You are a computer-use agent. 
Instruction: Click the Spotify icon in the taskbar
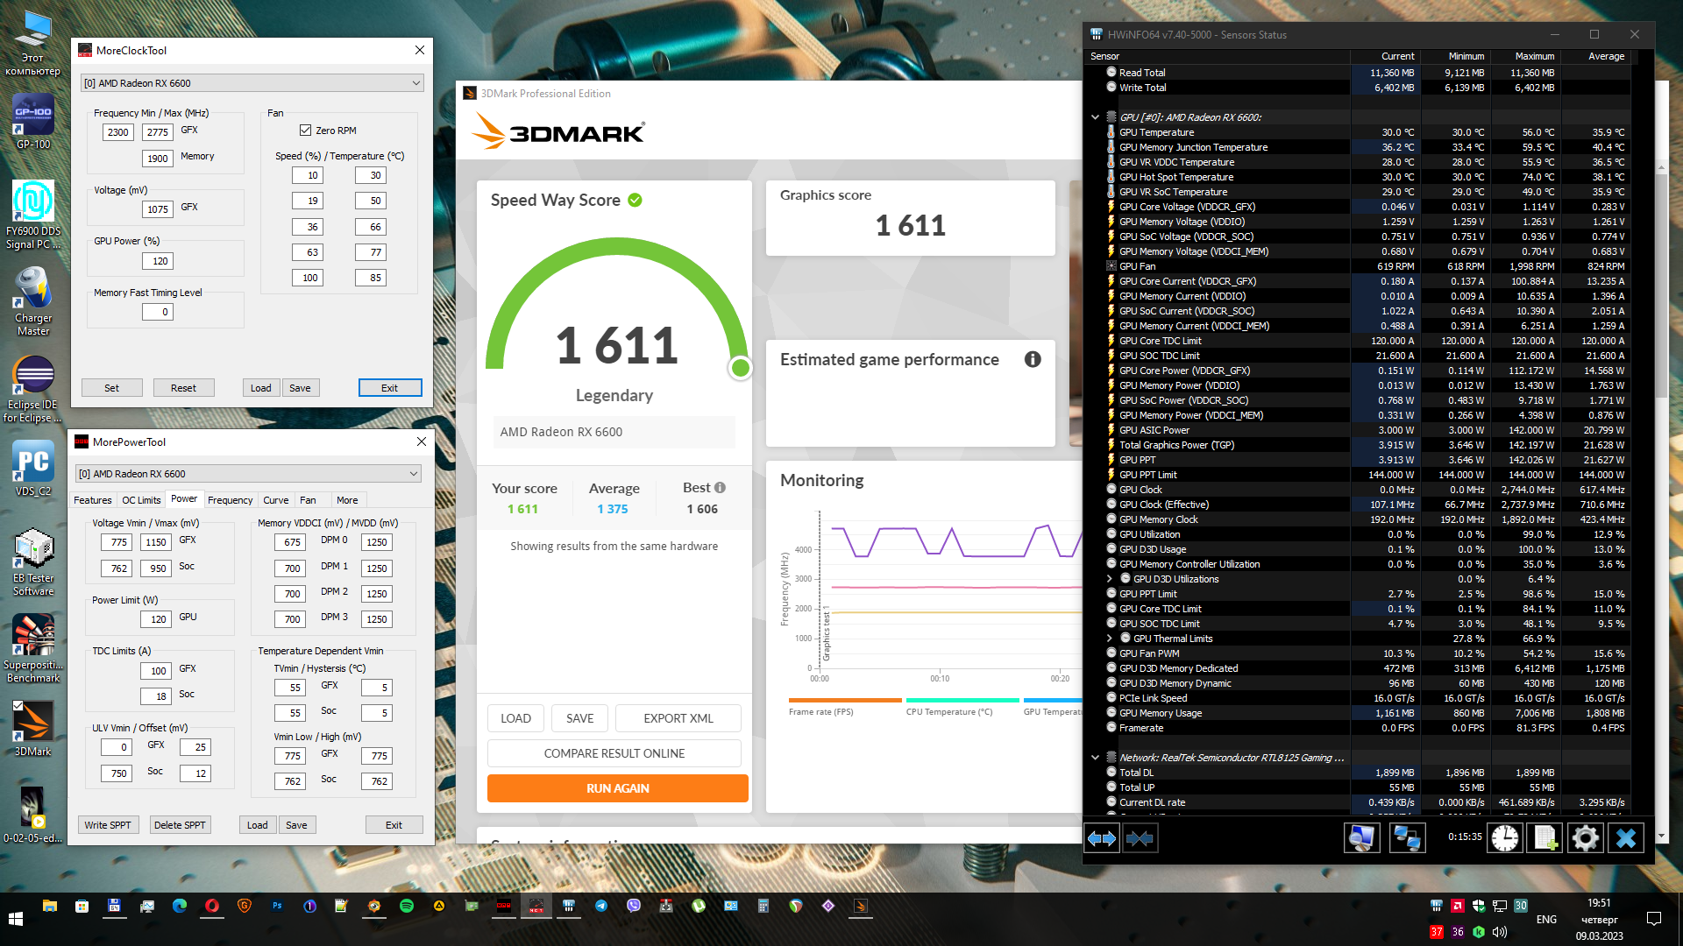click(x=407, y=906)
